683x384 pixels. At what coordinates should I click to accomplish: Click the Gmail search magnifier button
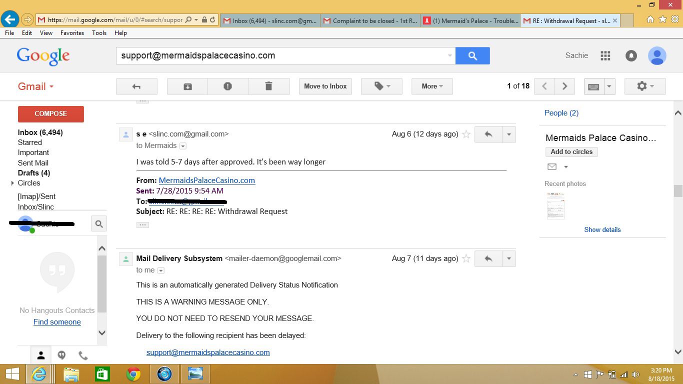[x=472, y=55]
